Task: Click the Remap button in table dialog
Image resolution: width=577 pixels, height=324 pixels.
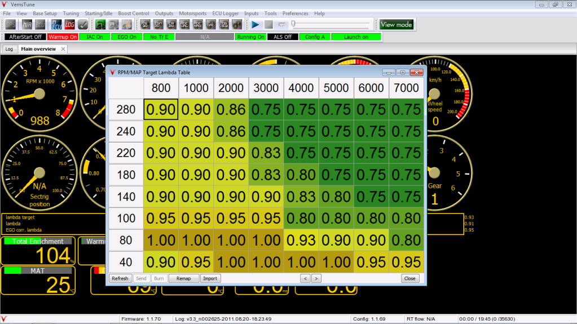Action: 183,278
